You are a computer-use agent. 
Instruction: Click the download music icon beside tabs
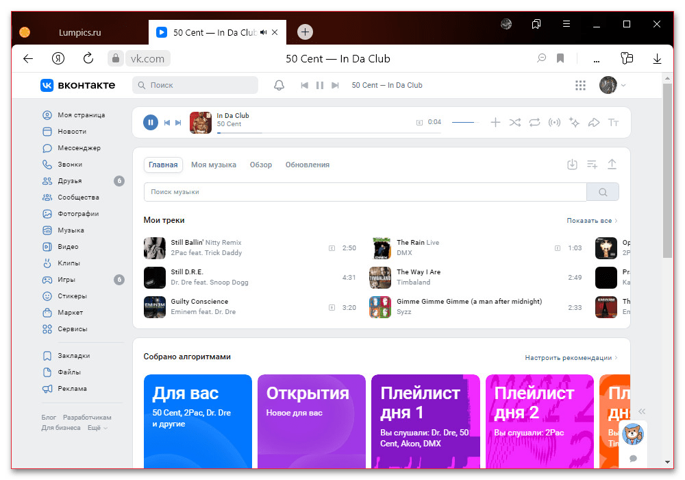[x=572, y=165]
